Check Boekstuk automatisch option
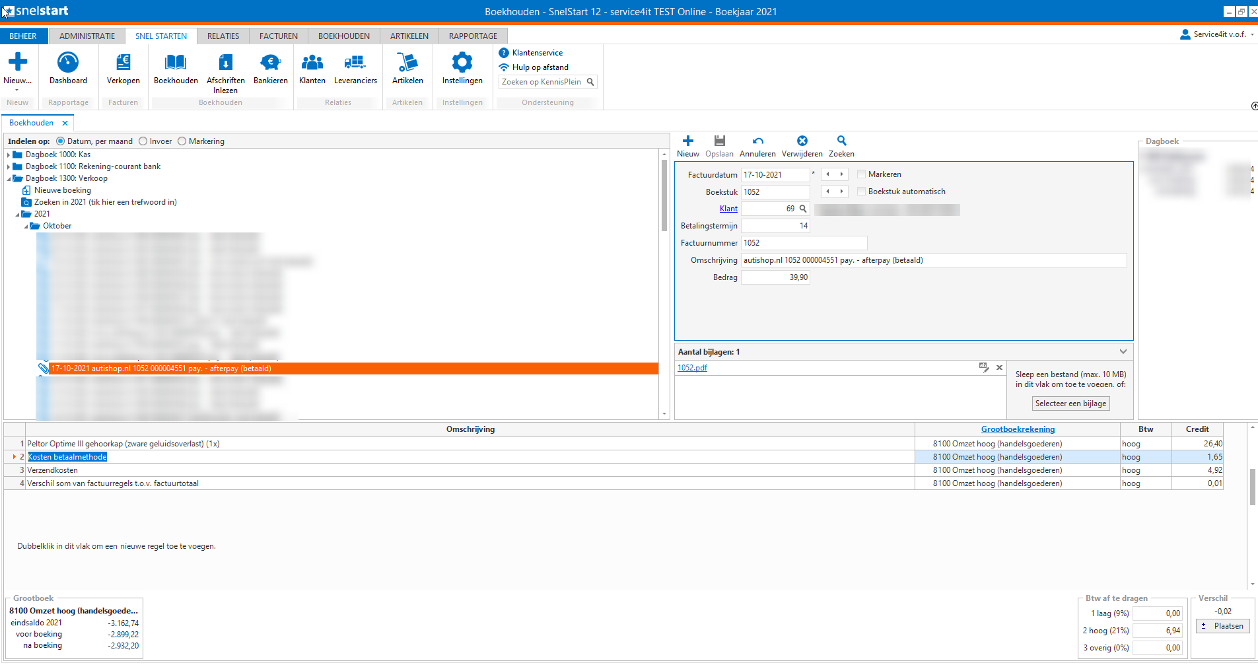 tap(862, 192)
